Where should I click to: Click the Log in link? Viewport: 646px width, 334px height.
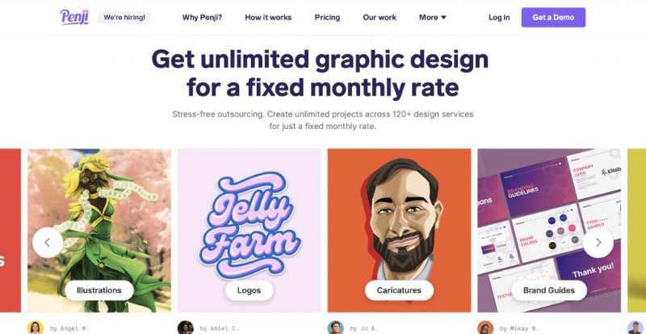(x=499, y=17)
